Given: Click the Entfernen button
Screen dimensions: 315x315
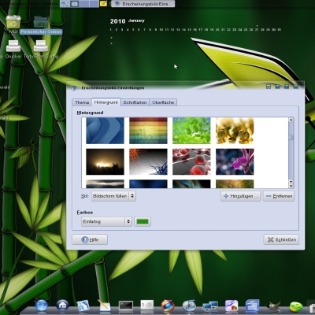Looking at the screenshot, I should pyautogui.click(x=279, y=196).
